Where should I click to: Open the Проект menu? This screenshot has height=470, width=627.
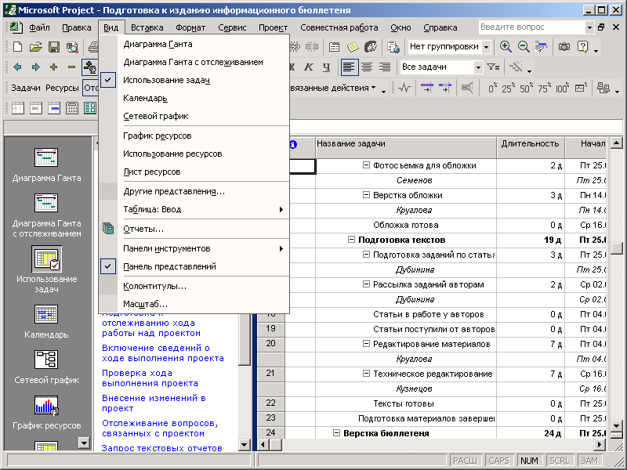(x=273, y=27)
